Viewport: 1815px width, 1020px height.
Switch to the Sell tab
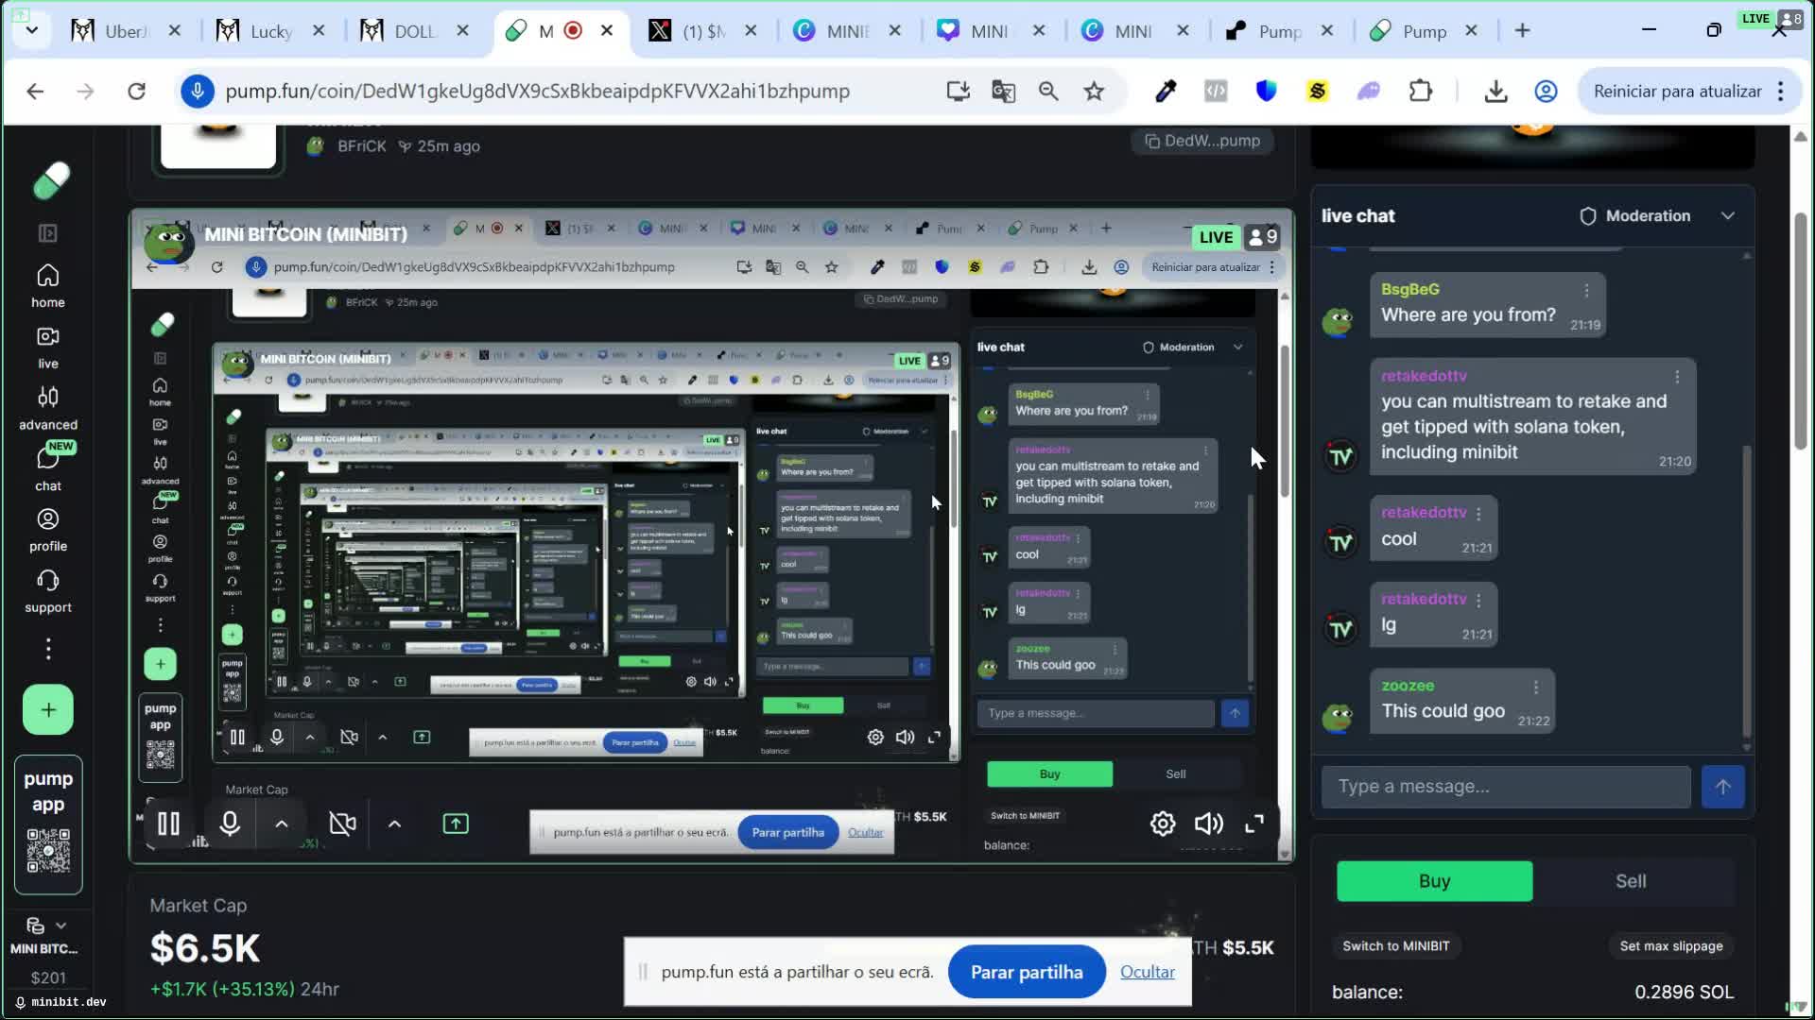pos(1630,880)
